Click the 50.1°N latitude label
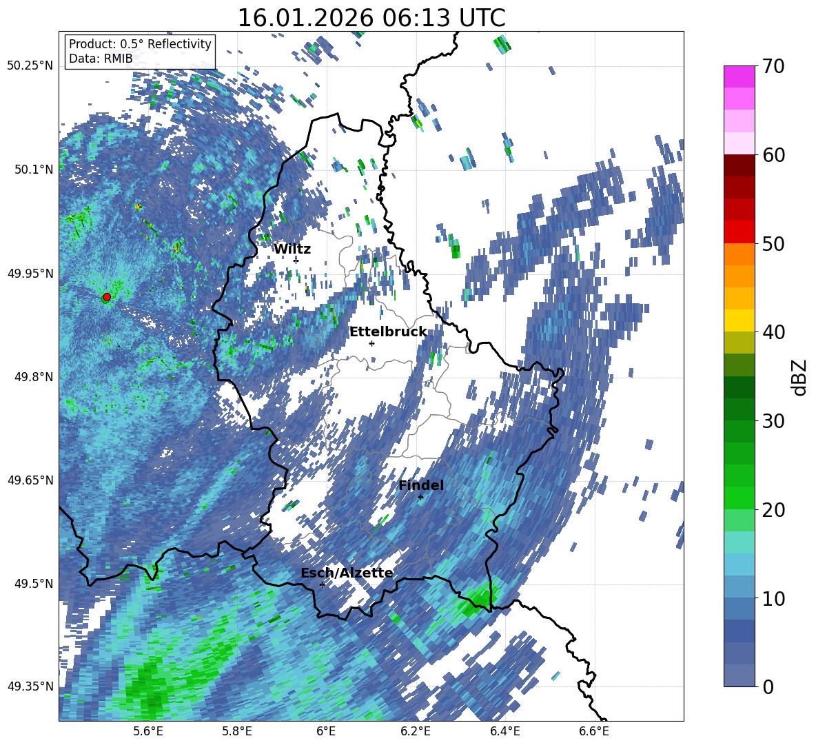The image size is (816, 745). pyautogui.click(x=33, y=170)
